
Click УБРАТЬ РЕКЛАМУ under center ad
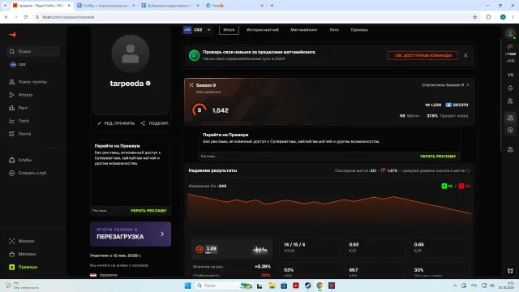pos(438,157)
